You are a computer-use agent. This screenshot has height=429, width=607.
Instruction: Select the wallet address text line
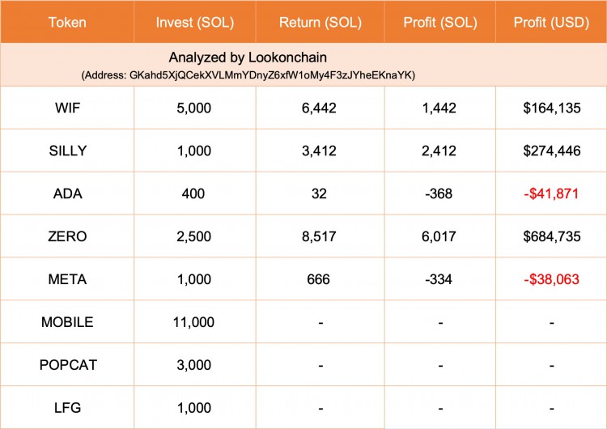(x=248, y=75)
